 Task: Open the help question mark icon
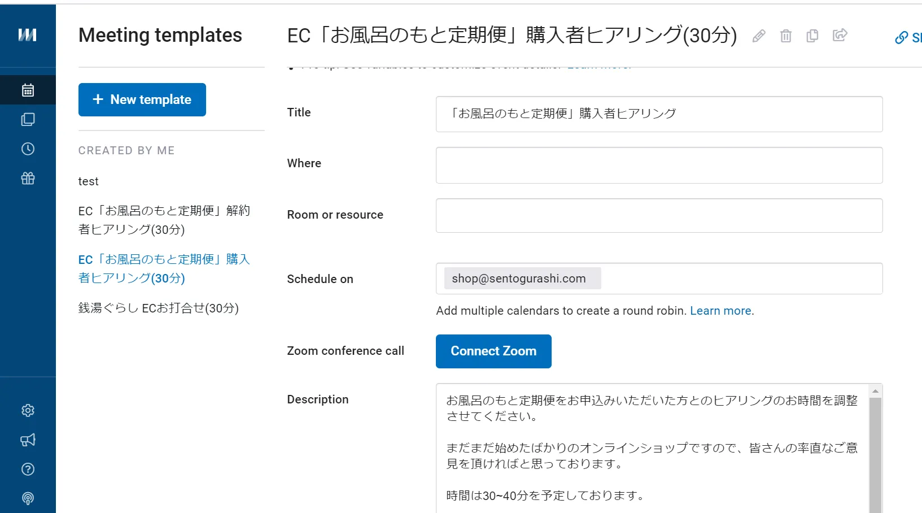click(28, 469)
